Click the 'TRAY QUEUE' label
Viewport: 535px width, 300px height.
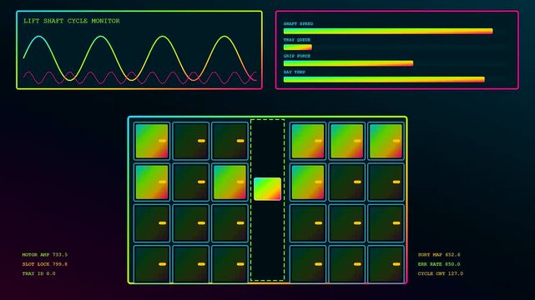click(x=297, y=40)
